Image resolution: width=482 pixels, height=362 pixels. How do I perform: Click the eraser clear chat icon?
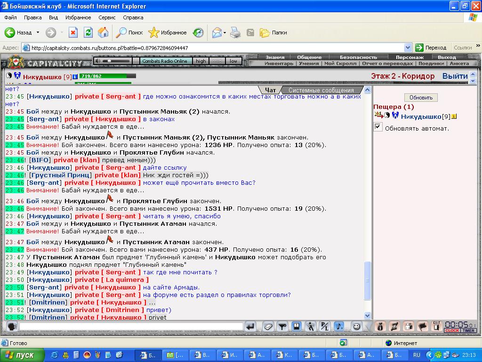(268, 326)
